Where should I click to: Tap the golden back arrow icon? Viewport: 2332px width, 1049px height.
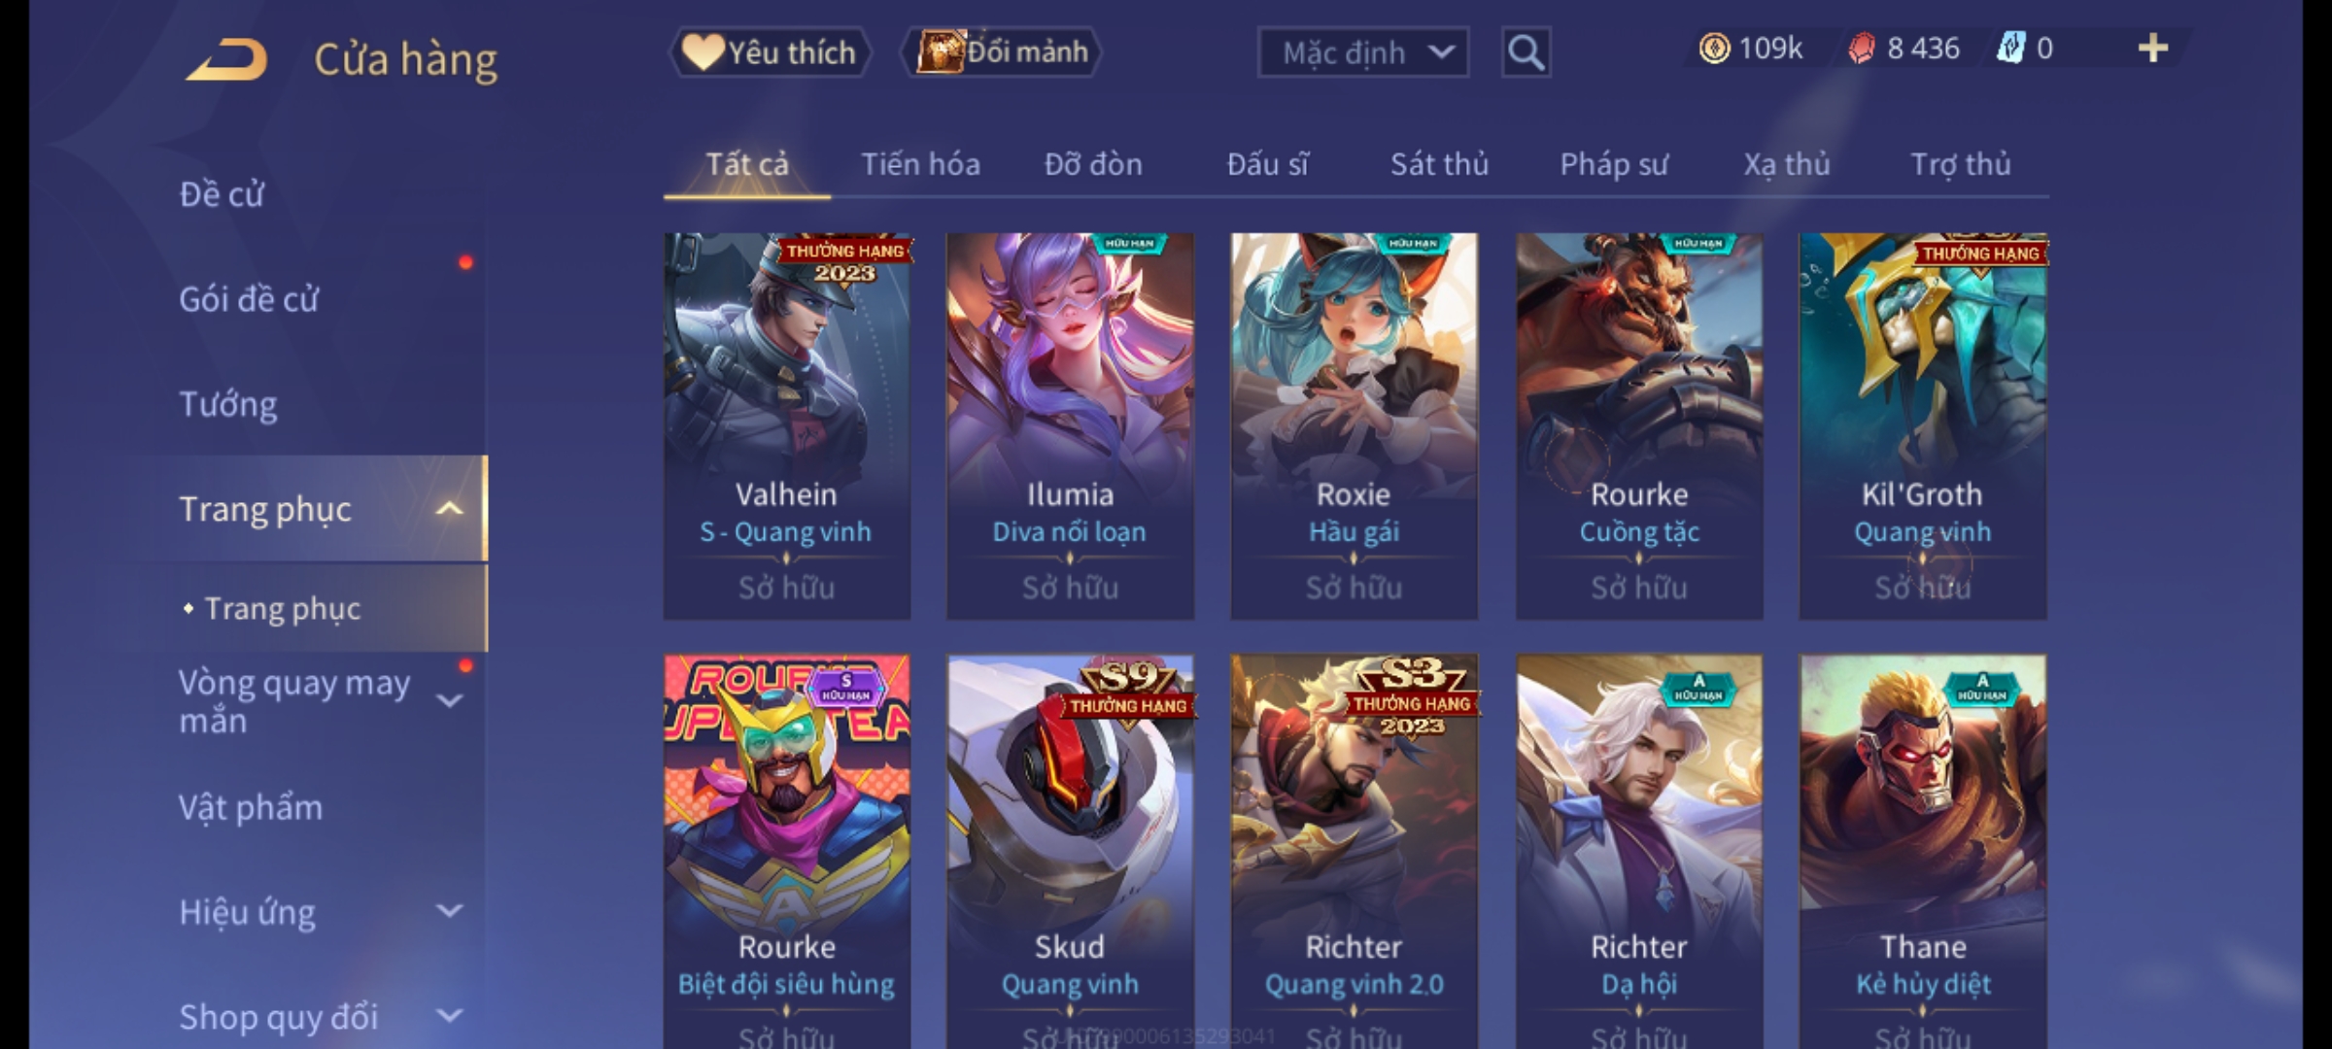point(227,58)
